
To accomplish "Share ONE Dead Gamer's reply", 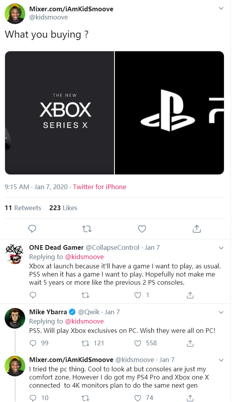I will pyautogui.click(x=190, y=295).
